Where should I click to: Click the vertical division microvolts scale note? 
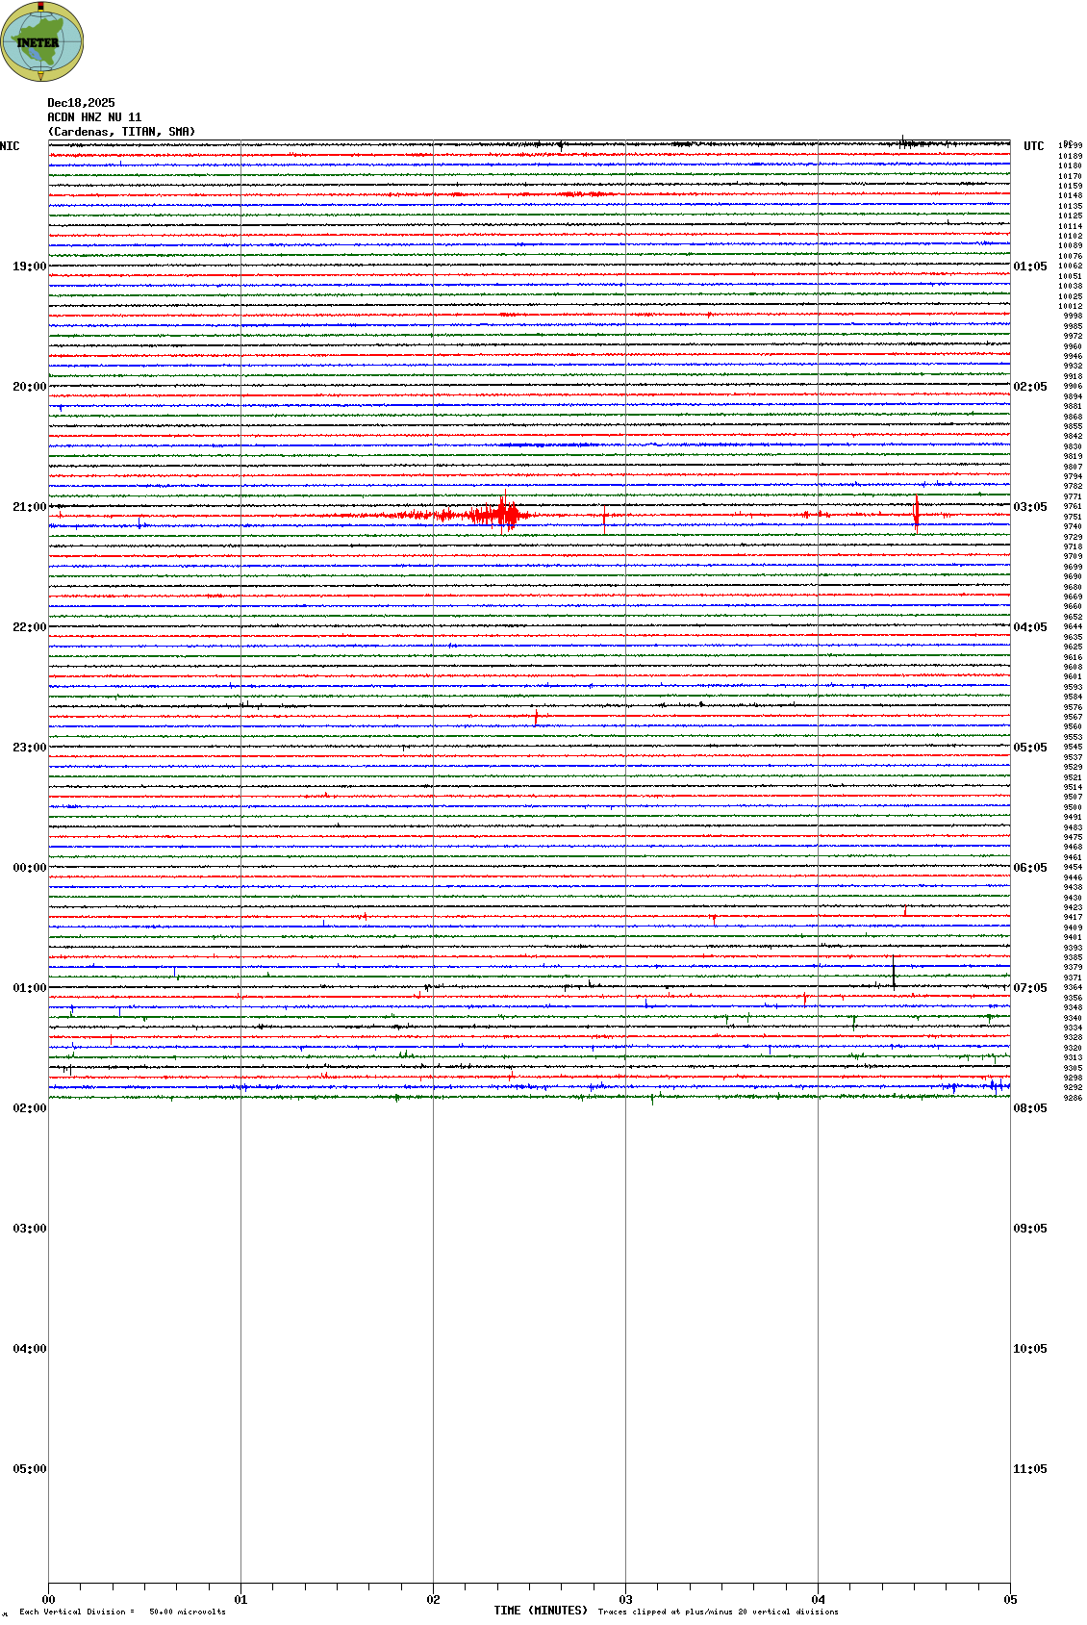122,1612
